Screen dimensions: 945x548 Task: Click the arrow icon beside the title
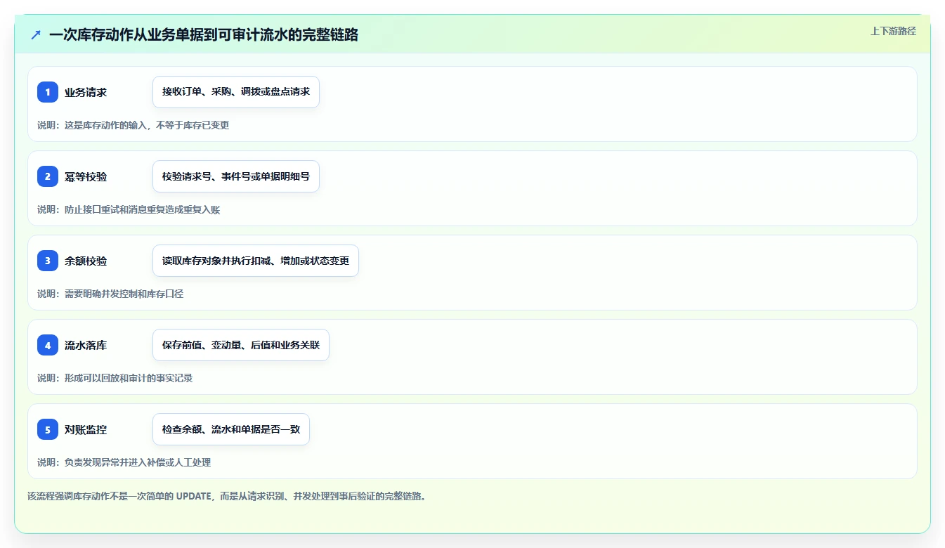coord(36,34)
